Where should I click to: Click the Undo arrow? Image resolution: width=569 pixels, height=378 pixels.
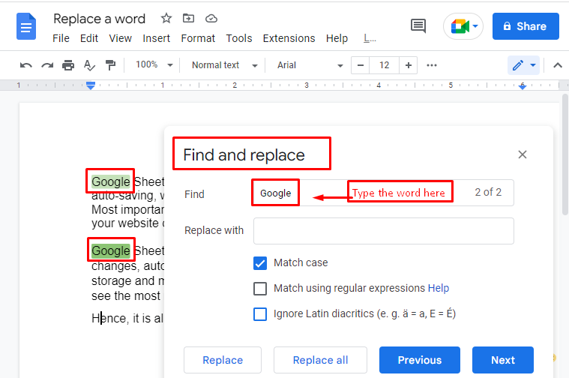(25, 65)
